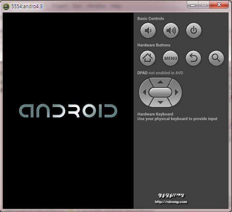Open the MENU hardware button

[x=171, y=58]
